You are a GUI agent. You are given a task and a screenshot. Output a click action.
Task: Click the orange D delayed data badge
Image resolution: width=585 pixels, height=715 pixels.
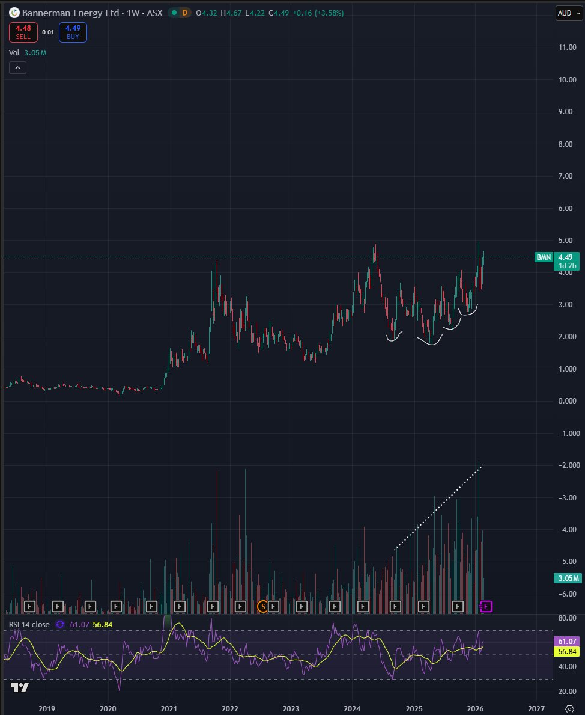pos(184,13)
